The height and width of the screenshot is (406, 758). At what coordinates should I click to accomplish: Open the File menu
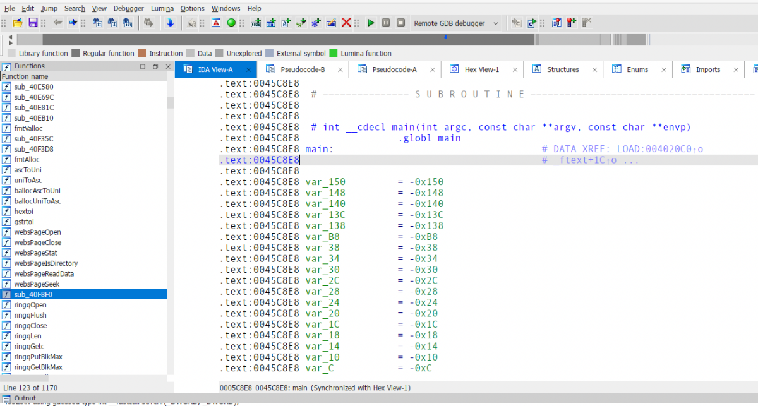tap(10, 8)
